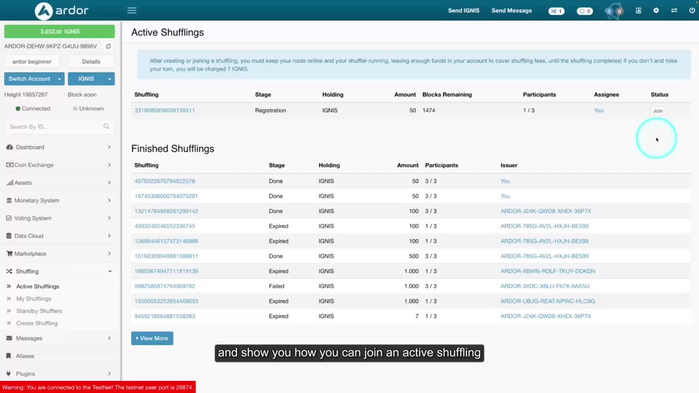699x393 pixels.
Task: Open finished shuffling 13214764958261290142
Action: pos(166,211)
